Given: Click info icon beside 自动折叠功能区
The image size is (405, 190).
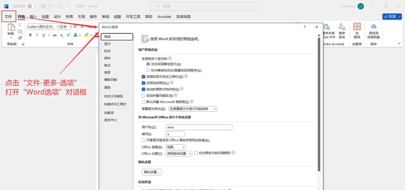Looking at the screenshot, I should pyautogui.click(x=176, y=95).
